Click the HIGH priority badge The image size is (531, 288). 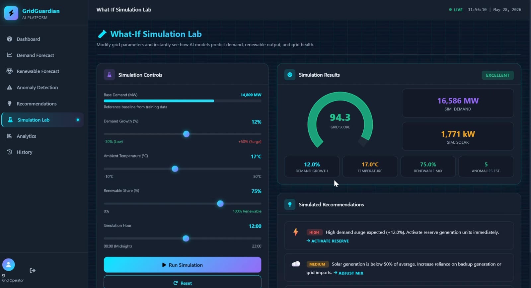(314, 232)
